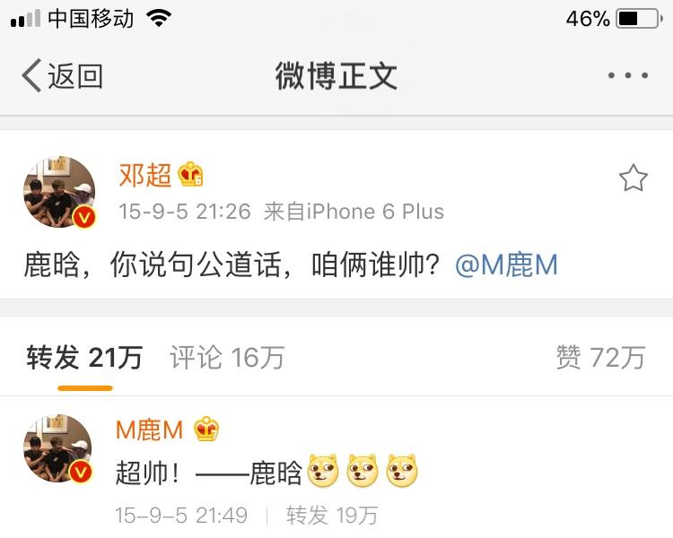Open 邓超's profile avatar
Viewport: 673px width, 538px height.
59,192
